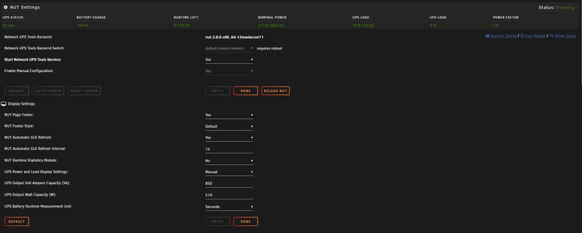Click the requires reboot note
Viewport: 582px width, 233px height.
click(269, 49)
